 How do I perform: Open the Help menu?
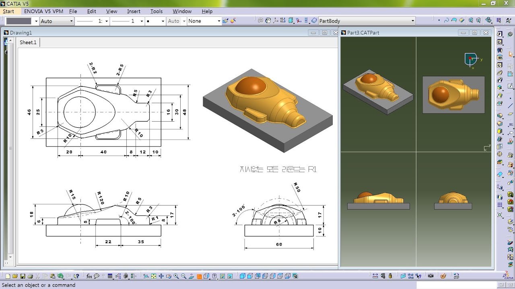207,11
